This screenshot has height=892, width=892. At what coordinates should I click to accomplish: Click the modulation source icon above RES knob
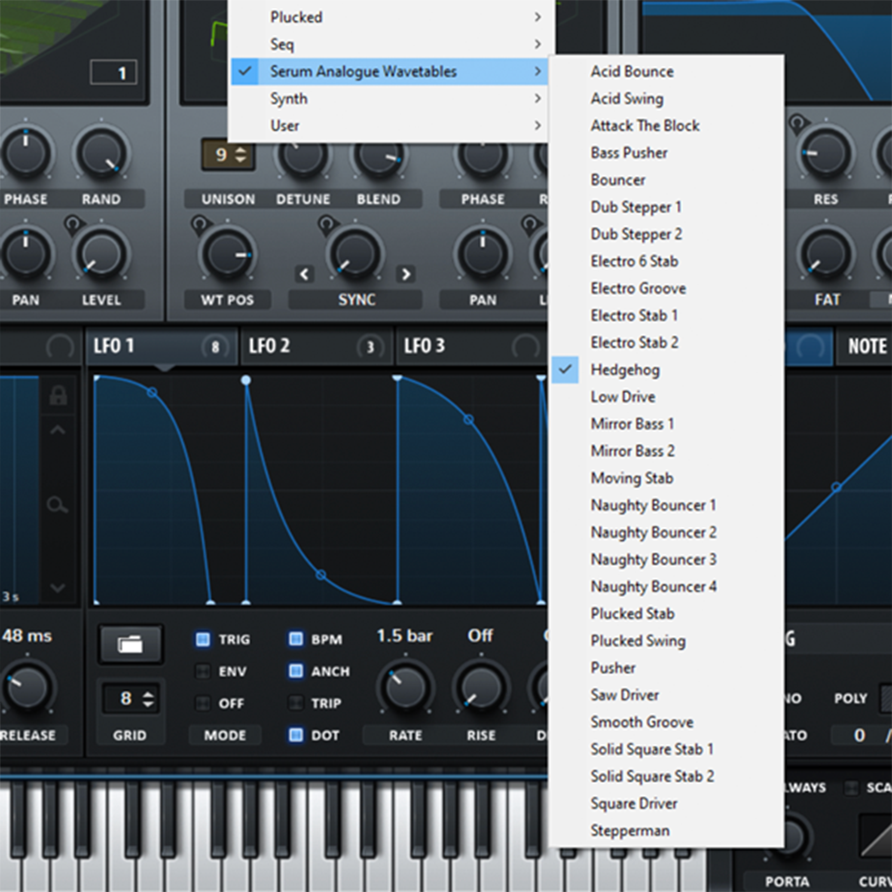pyautogui.click(x=797, y=123)
